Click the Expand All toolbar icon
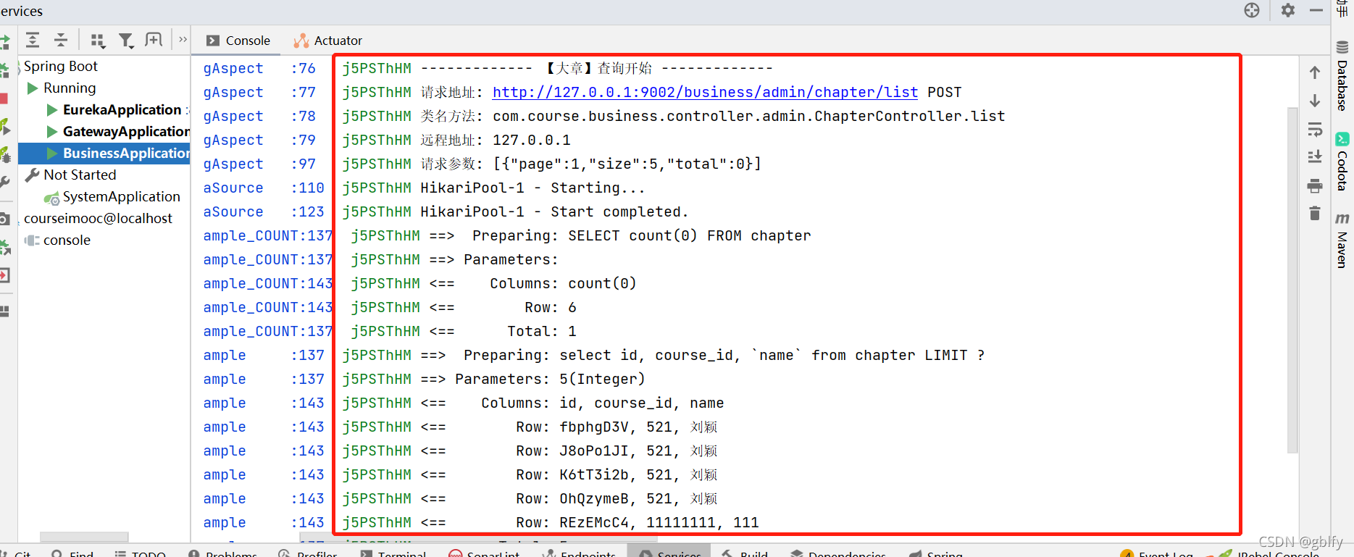The height and width of the screenshot is (557, 1354). [33, 40]
